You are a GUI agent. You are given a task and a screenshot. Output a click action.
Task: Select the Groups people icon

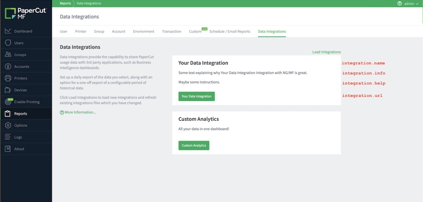pos(8,55)
